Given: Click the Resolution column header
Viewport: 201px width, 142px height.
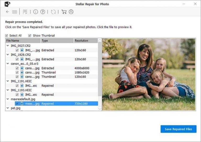Looking at the screenshot, I should tap(86, 41).
